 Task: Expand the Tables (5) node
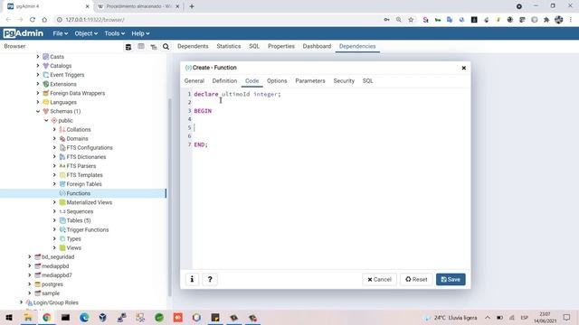tap(54, 220)
